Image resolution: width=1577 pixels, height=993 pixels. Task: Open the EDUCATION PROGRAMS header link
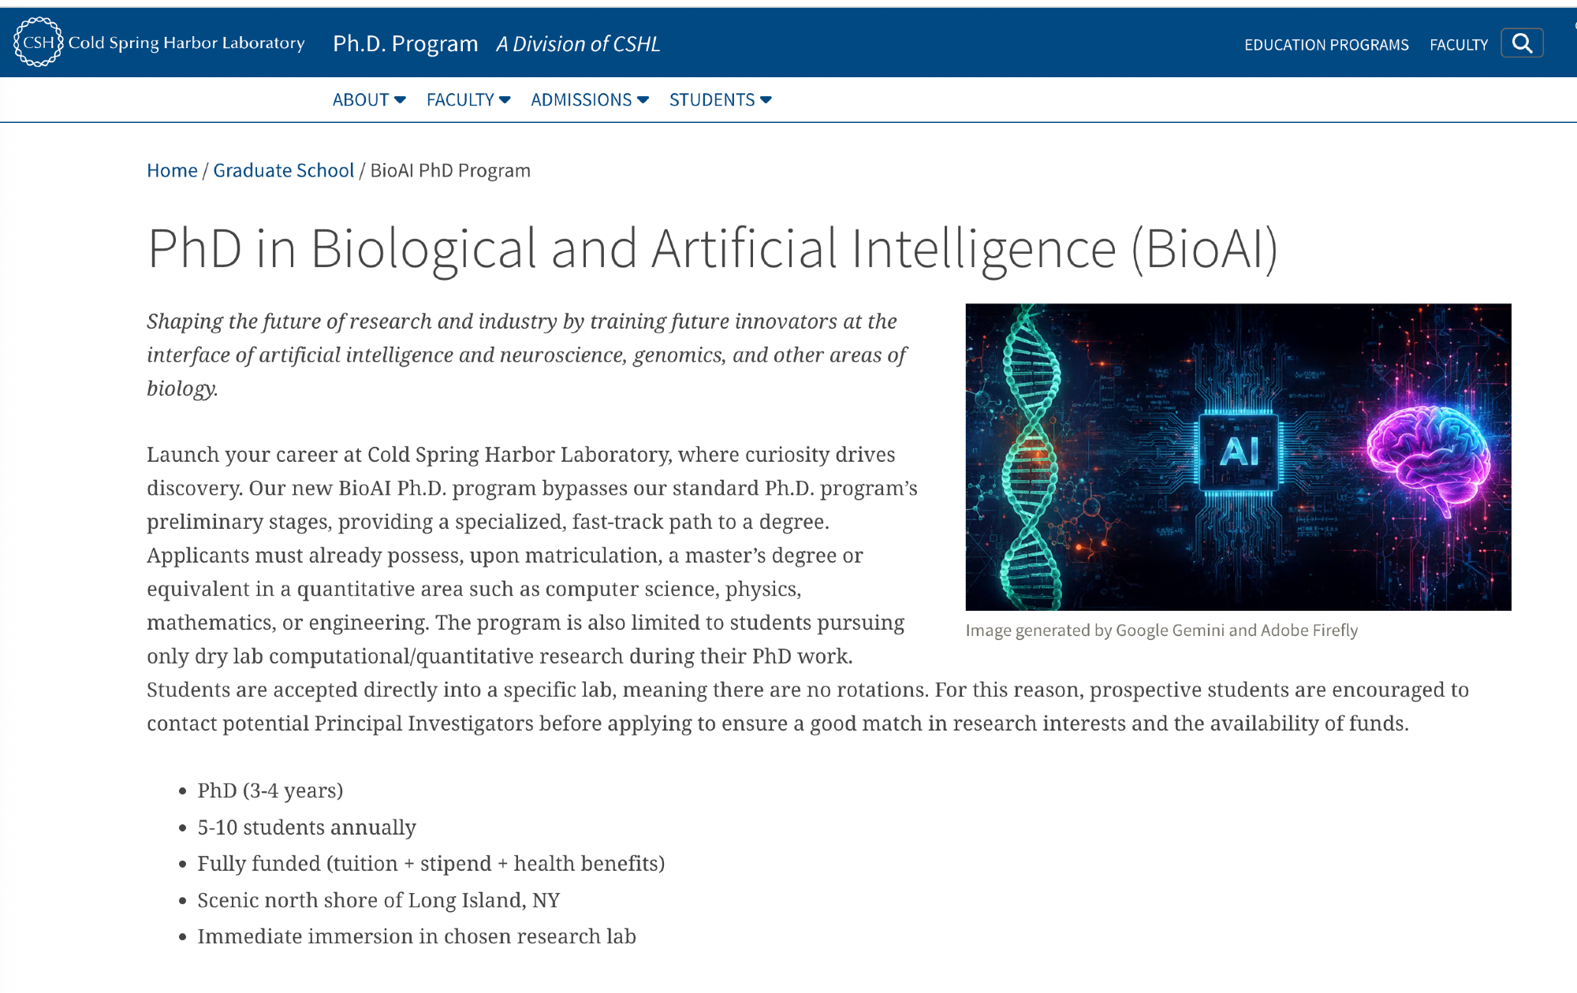point(1326,45)
